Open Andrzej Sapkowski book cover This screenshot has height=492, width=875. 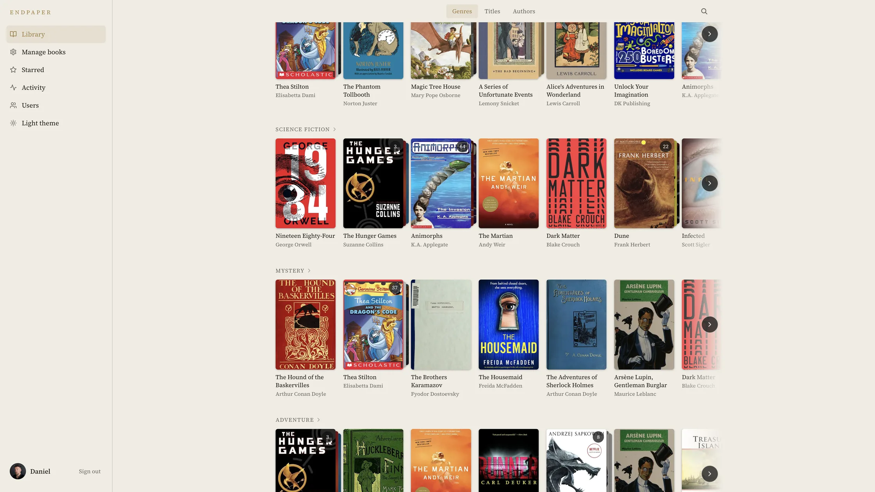coord(576,460)
